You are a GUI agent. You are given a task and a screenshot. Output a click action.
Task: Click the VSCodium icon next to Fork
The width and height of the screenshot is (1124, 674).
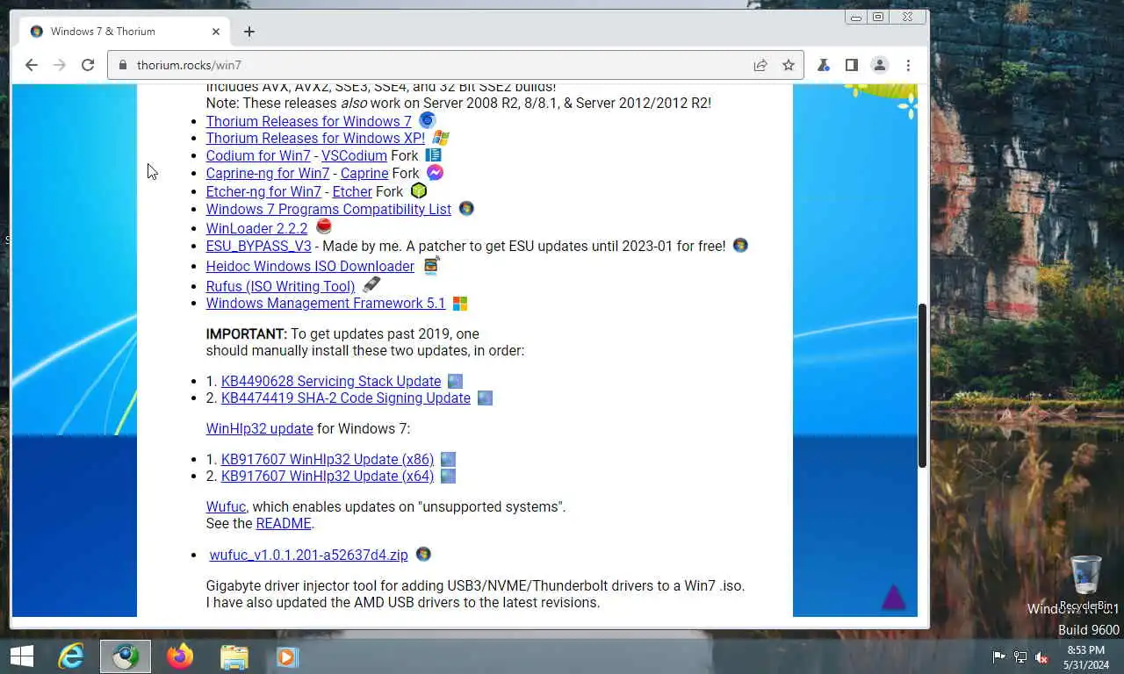pyautogui.click(x=433, y=155)
